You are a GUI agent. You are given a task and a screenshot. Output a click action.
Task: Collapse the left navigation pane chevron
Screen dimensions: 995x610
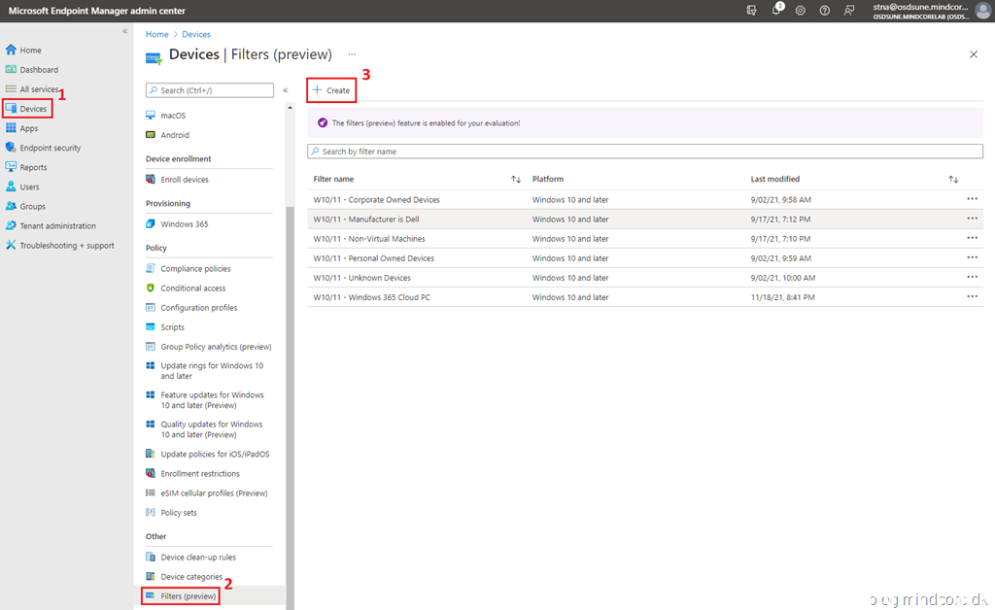(125, 29)
